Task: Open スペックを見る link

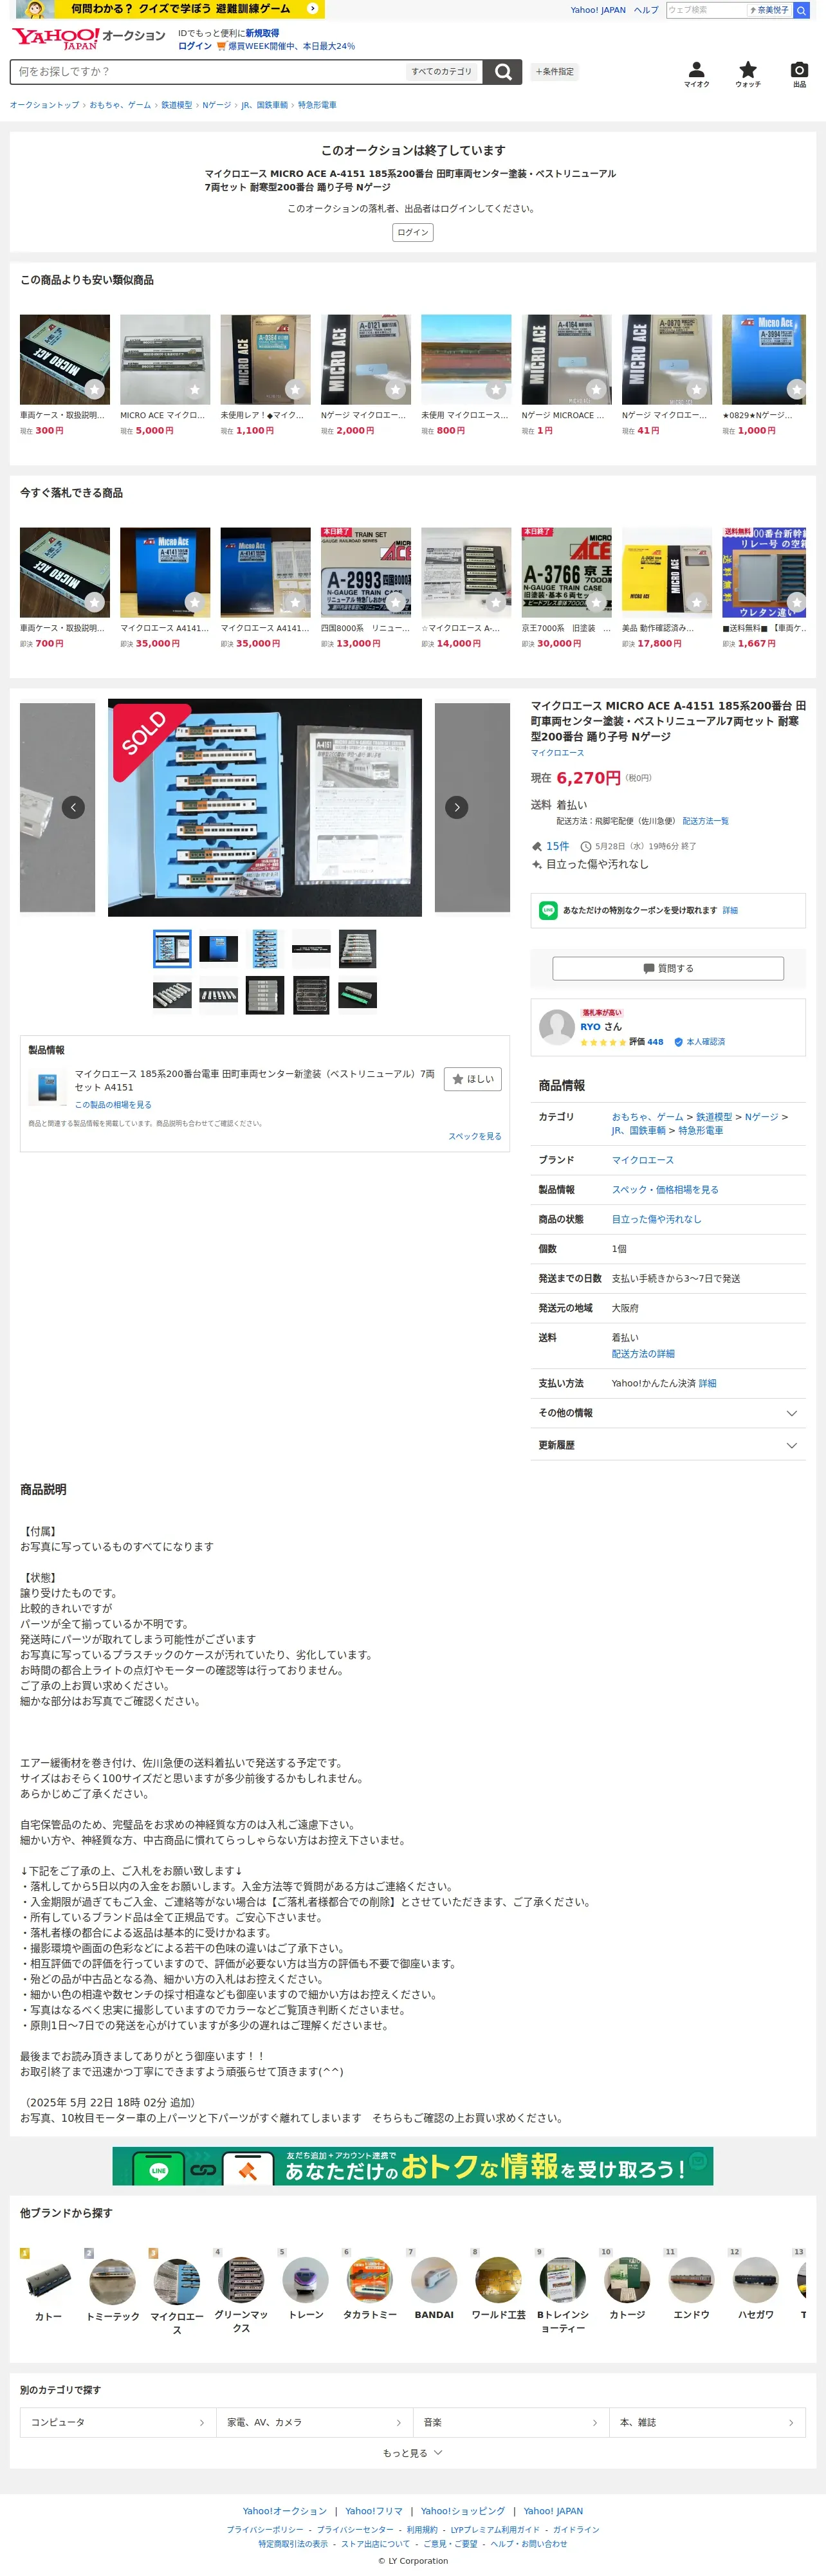Action: (475, 1136)
